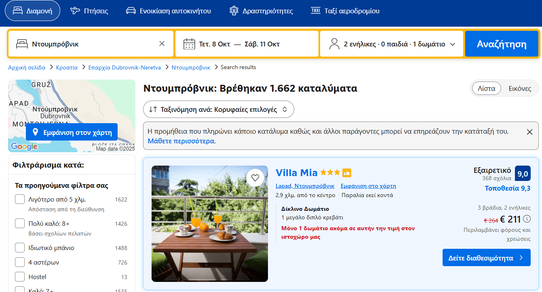This screenshot has width=542, height=292.
Task: Click the Εξαιρετικό rating label
Action: (x=492, y=170)
